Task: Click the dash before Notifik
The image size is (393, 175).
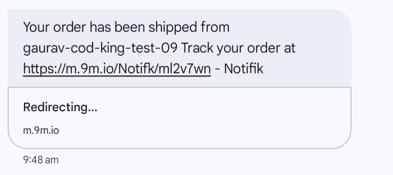Action: pyautogui.click(x=217, y=69)
